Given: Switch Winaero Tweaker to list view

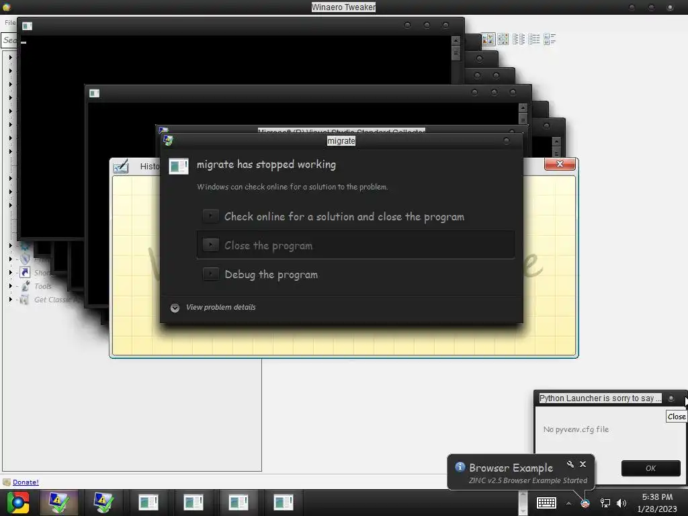Looking at the screenshot, I should [519, 39].
